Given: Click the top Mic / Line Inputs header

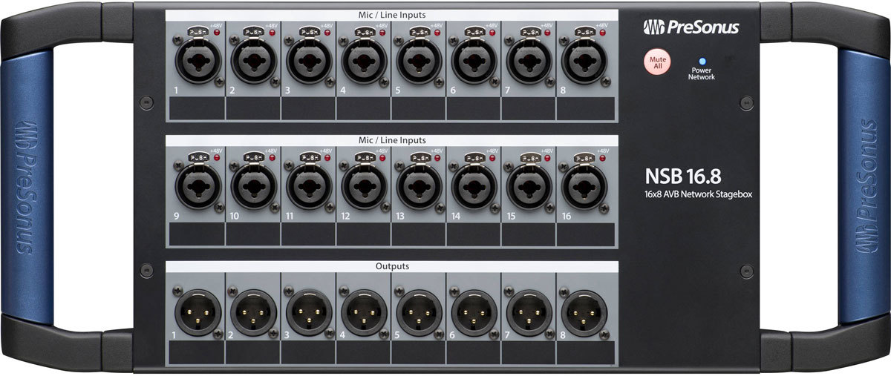Looking at the screenshot, I should pos(391,14).
